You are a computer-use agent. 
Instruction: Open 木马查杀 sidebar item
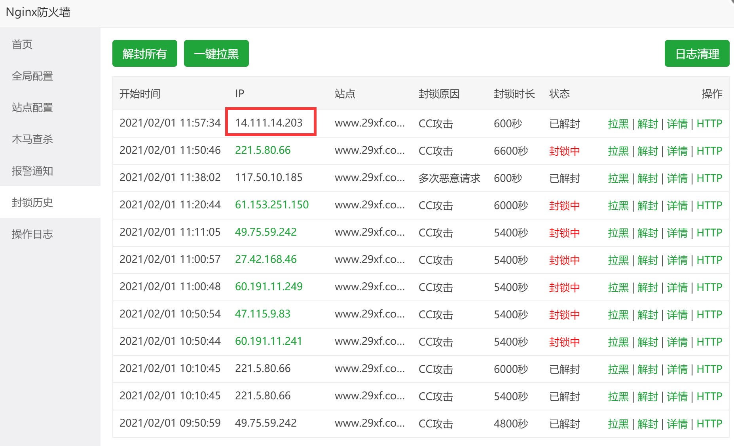(x=32, y=139)
